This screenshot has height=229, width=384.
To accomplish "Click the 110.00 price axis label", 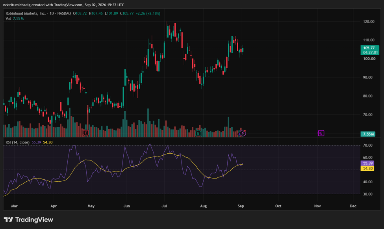I will (369, 40).
